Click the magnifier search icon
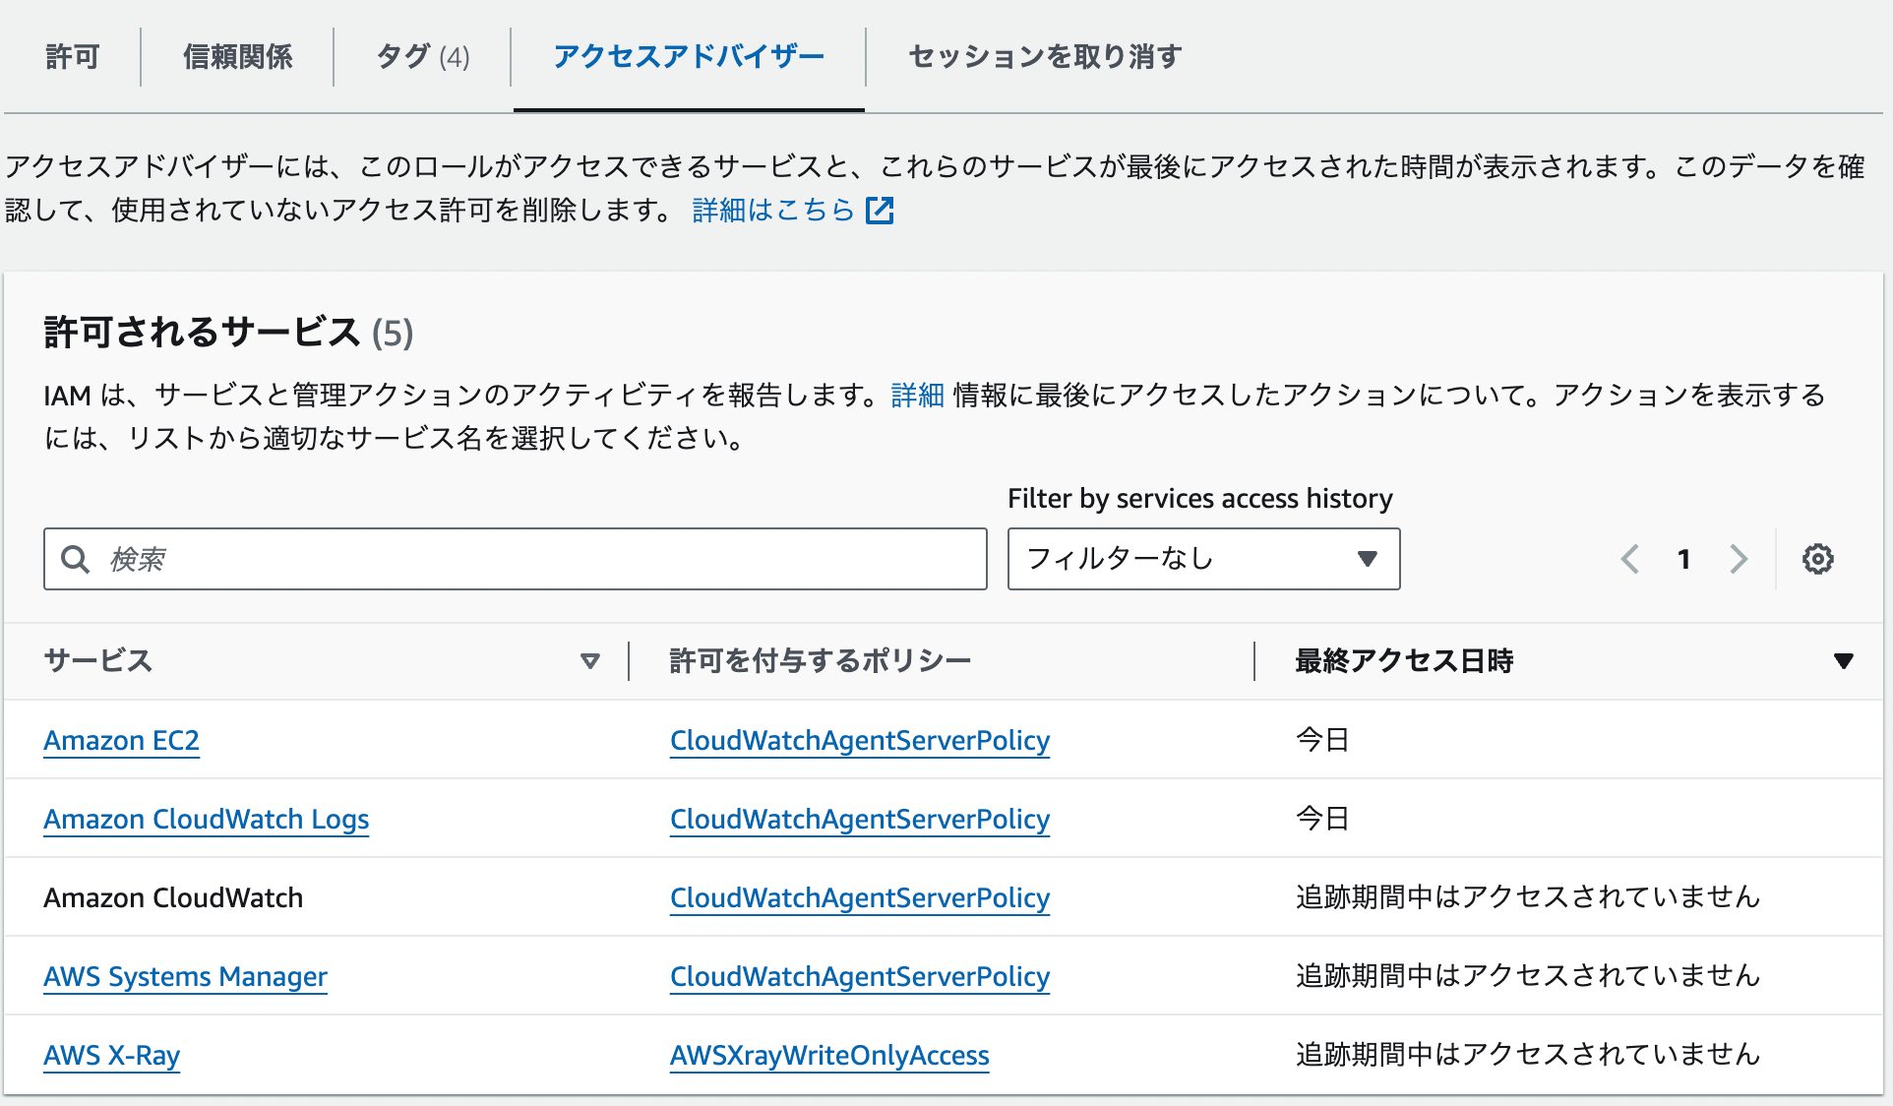Screen dimensions: 1893x1106 (x=76, y=559)
